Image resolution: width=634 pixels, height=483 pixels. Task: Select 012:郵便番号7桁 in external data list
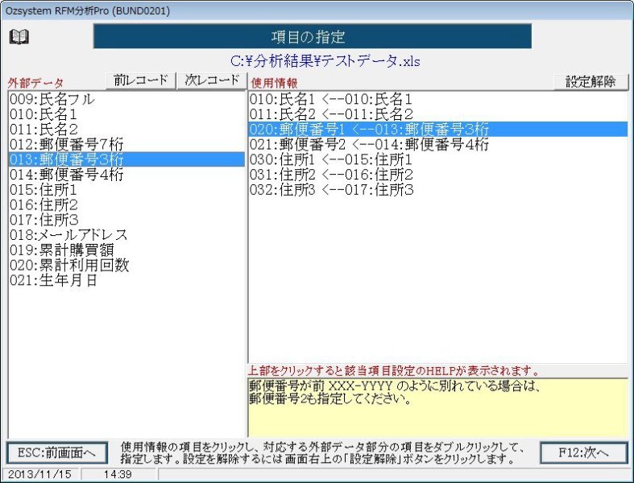pos(126,144)
